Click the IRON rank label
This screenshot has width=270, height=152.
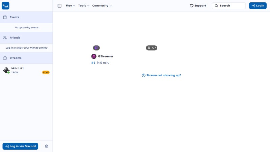(x=15, y=73)
